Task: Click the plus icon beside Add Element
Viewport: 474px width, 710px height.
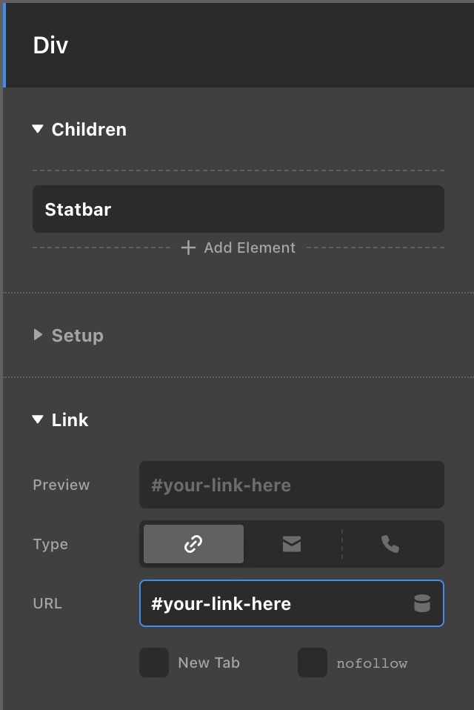Action: coord(188,248)
